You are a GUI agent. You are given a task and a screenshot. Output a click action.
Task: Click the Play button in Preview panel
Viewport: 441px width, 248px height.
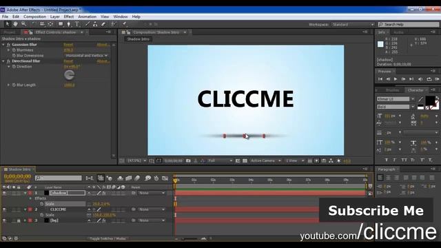click(x=396, y=79)
